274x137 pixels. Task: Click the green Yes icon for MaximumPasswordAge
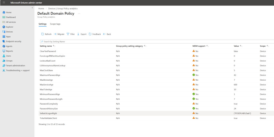[x=194, y=75]
